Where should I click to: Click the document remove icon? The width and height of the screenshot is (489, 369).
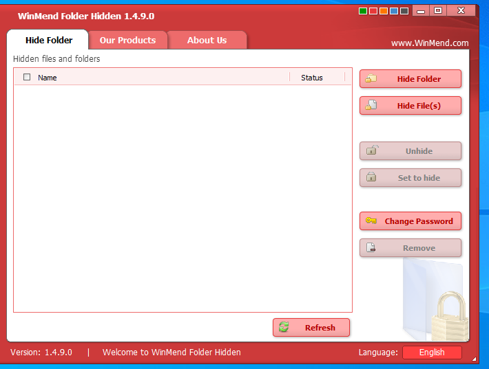(x=371, y=247)
